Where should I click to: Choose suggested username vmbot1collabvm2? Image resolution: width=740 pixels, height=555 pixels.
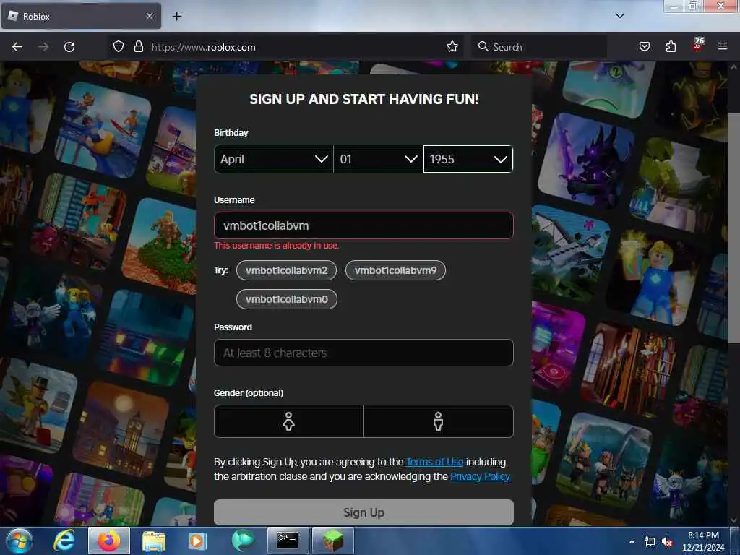click(x=286, y=270)
